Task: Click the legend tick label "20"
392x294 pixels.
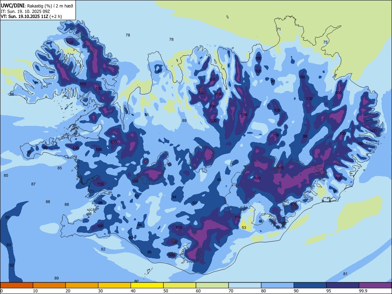Action: click(x=68, y=291)
